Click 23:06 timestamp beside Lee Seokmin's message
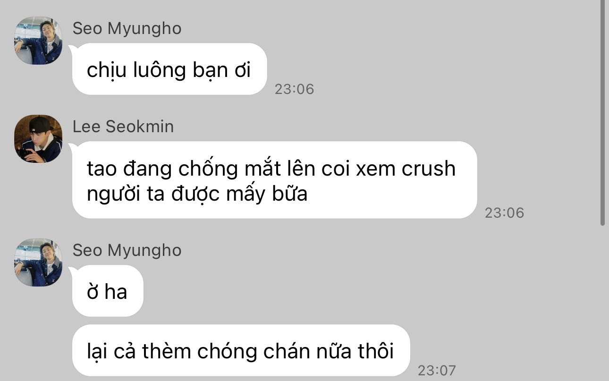Image resolution: width=609 pixels, height=381 pixels. pyautogui.click(x=504, y=212)
